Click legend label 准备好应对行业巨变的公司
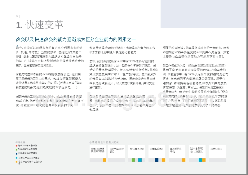This screenshot has width=248, height=175. click(30, 163)
